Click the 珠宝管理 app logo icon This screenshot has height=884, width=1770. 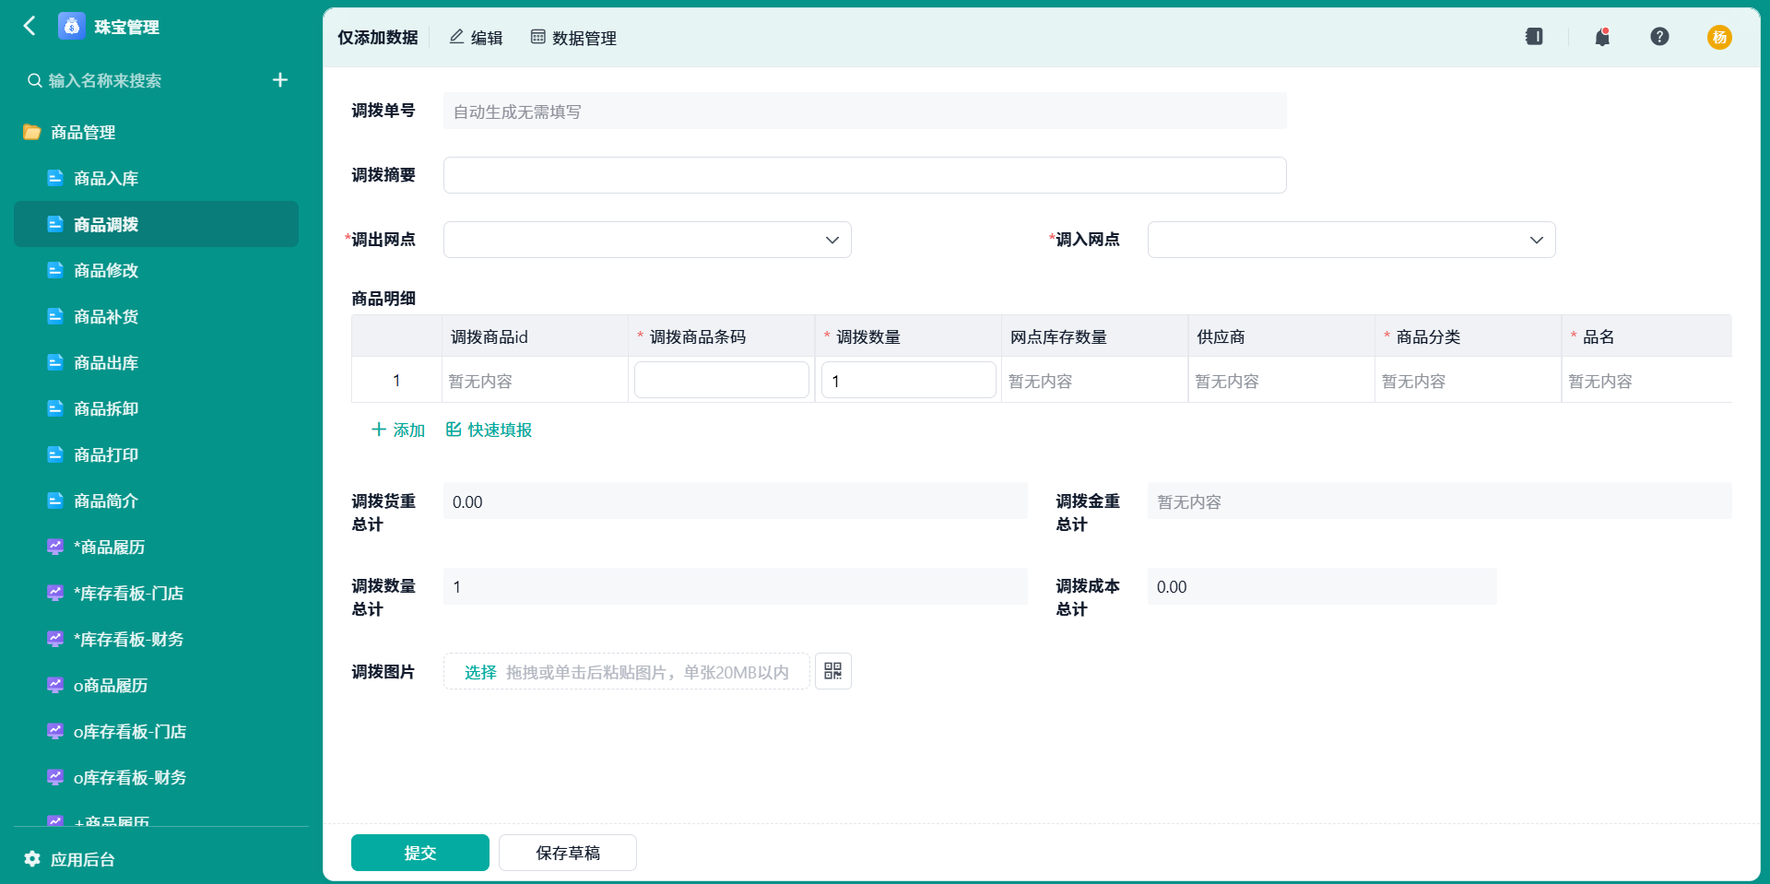pos(71,26)
